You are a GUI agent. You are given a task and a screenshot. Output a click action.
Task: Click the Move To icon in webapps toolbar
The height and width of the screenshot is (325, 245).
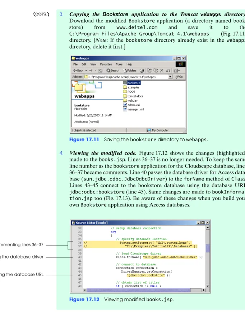pos(149,71)
